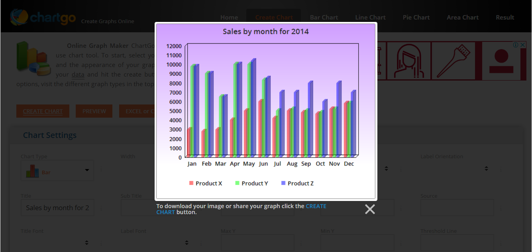The image size is (532, 252).
Task: Click the underlined data link in the description
Action: [78, 75]
